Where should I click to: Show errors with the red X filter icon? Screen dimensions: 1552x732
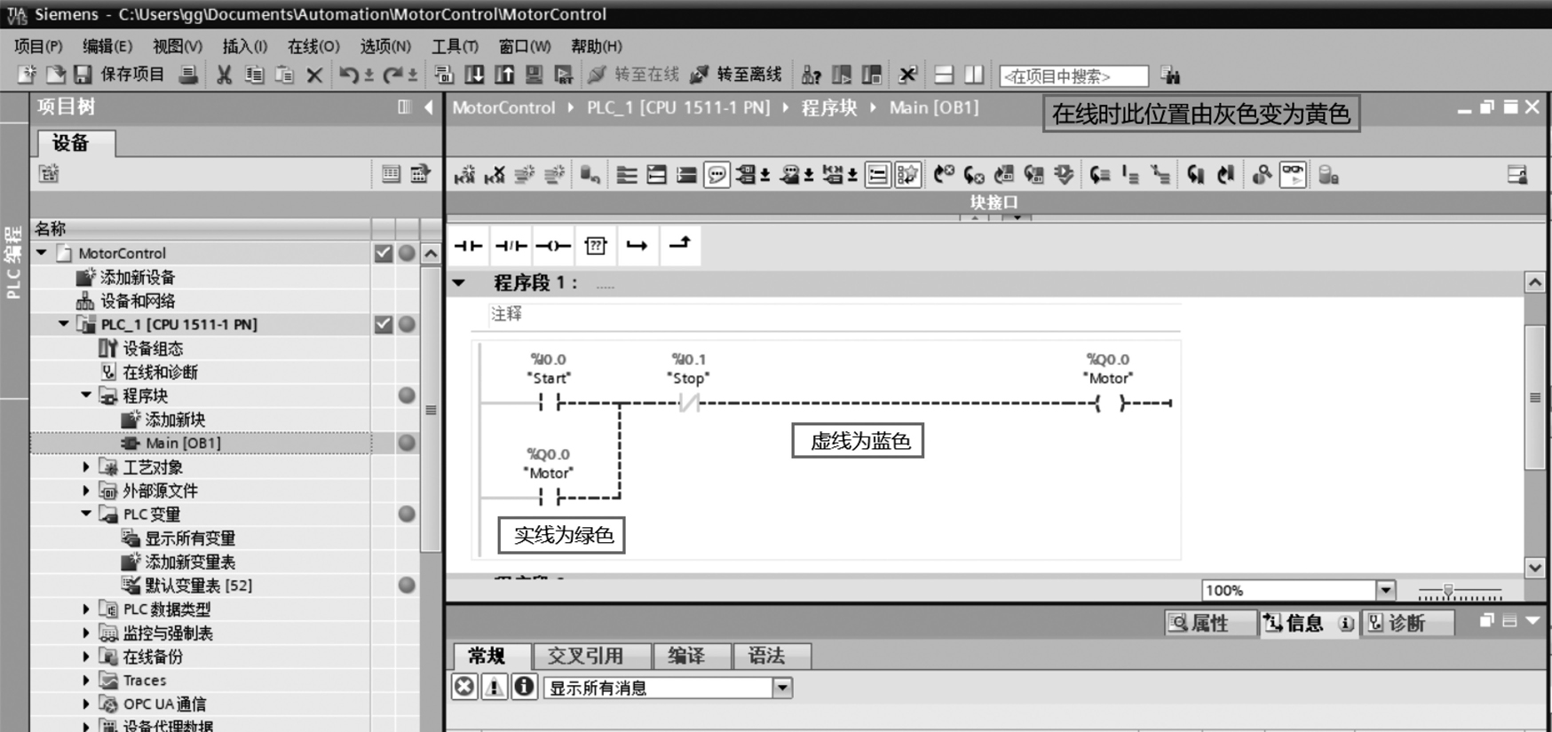click(x=464, y=688)
